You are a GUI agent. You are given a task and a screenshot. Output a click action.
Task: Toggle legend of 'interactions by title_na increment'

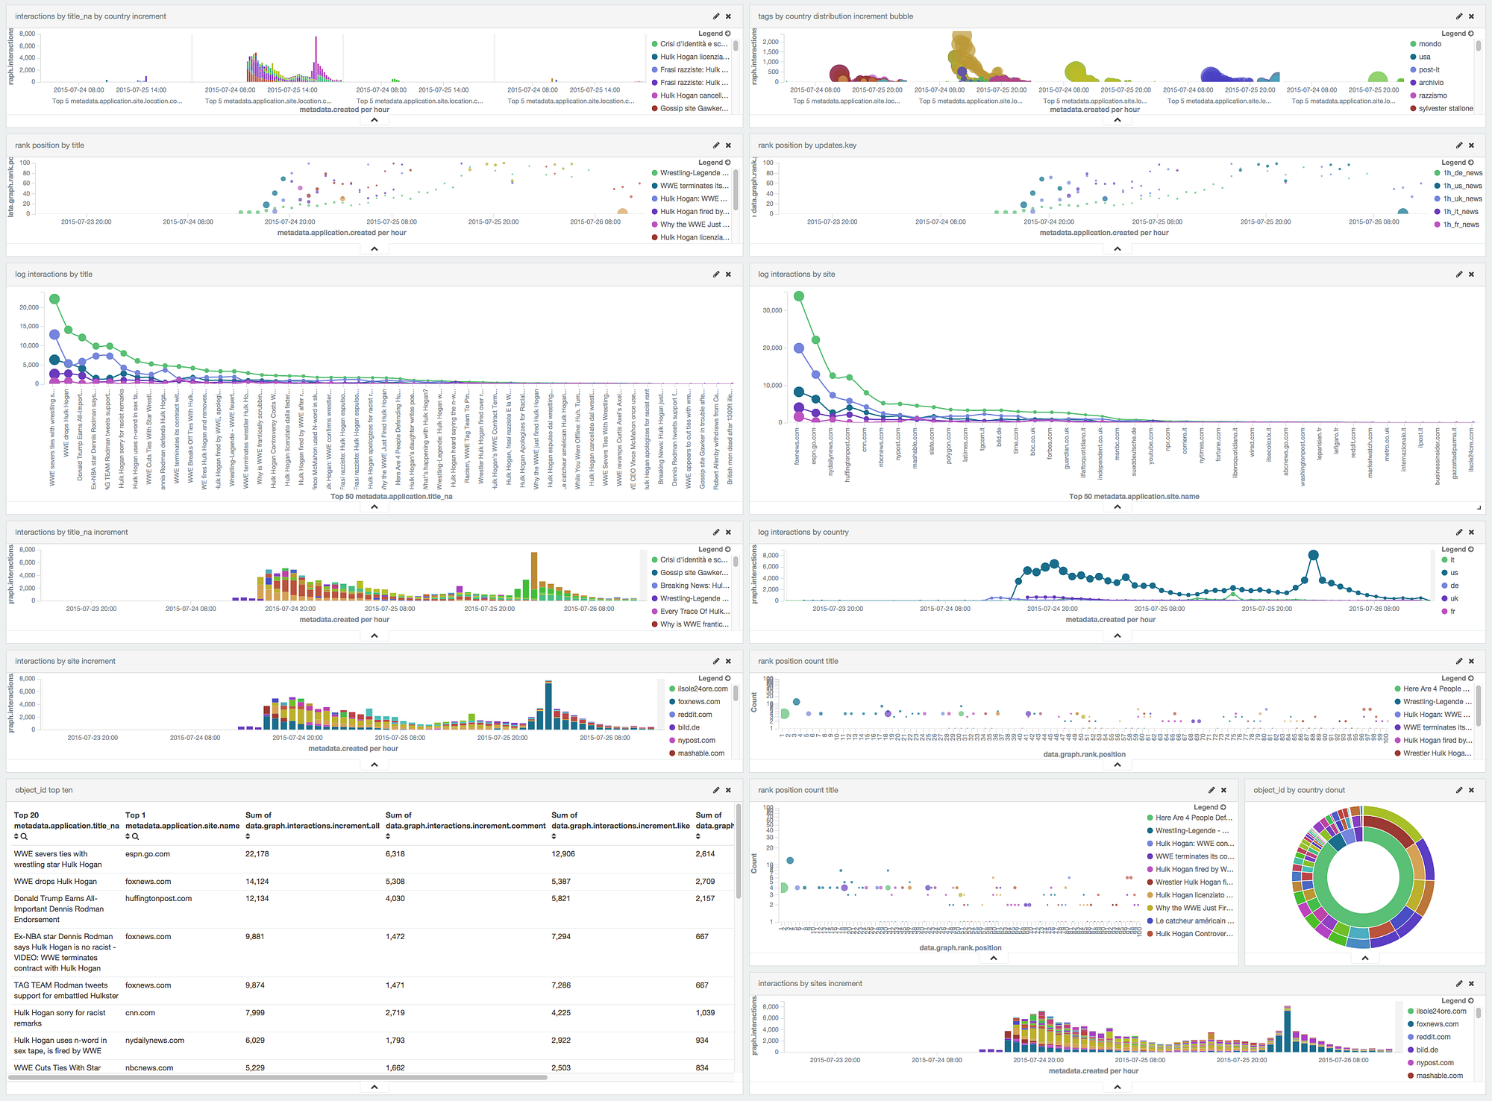pyautogui.click(x=715, y=550)
